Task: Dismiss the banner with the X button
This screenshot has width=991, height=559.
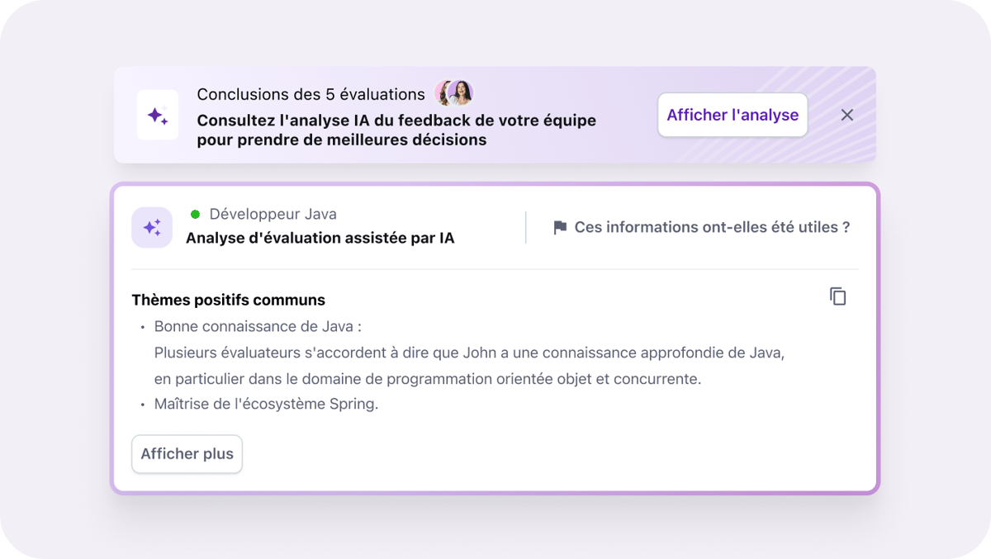Action: 846,115
